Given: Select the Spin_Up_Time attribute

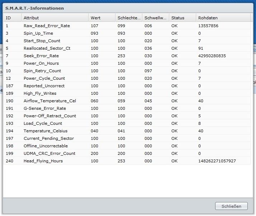Looking at the screenshot, I should click(38, 33).
